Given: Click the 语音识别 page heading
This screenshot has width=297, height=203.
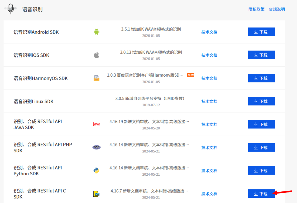Looking at the screenshot, I should 32,9.
